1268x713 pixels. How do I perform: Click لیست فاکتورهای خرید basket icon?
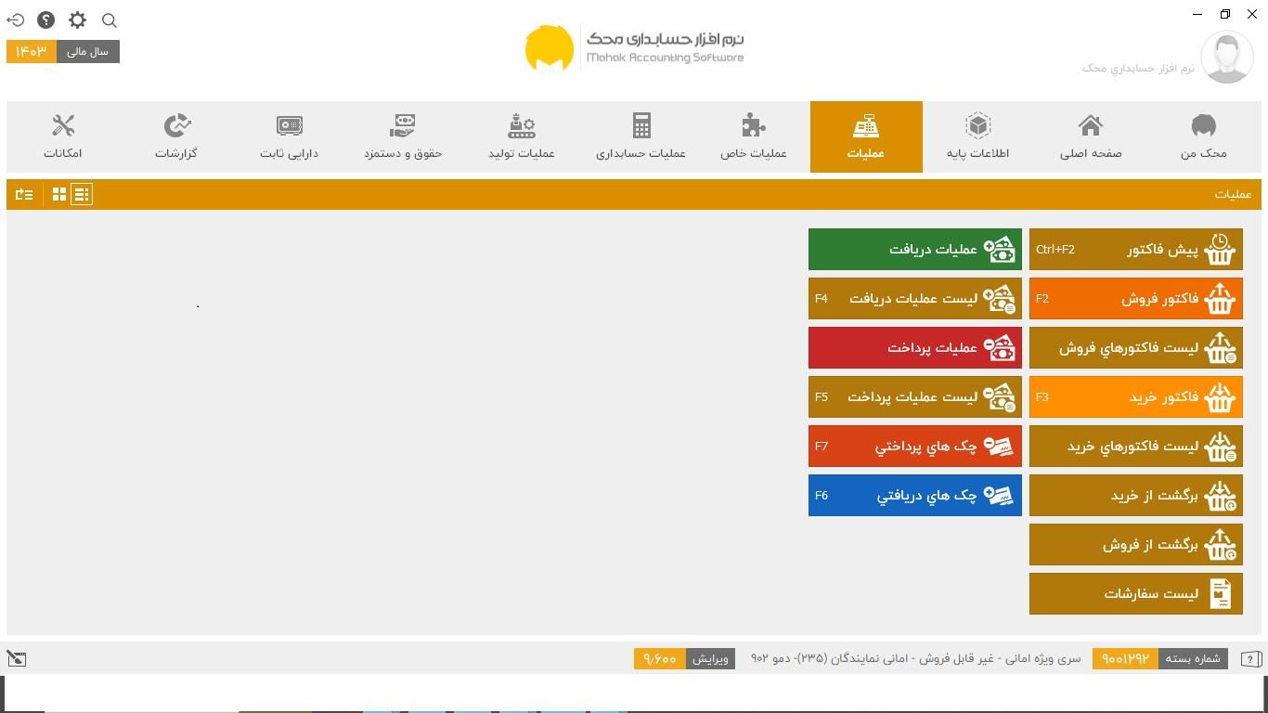(1220, 446)
